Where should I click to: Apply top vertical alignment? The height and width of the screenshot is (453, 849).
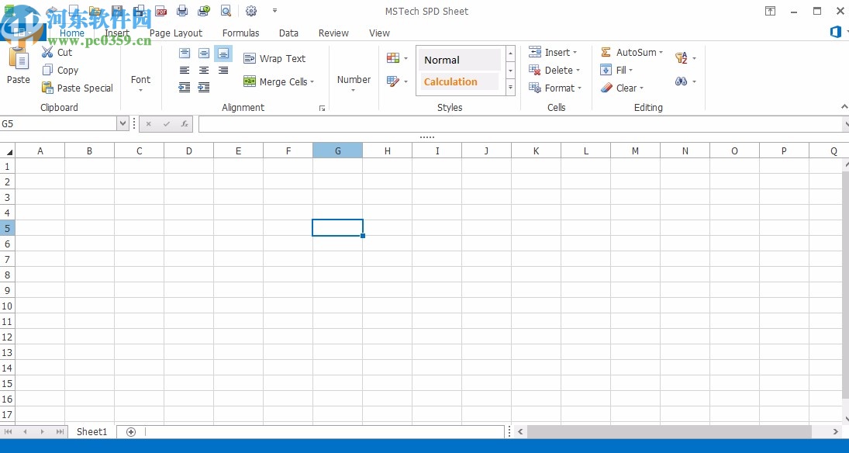click(185, 53)
